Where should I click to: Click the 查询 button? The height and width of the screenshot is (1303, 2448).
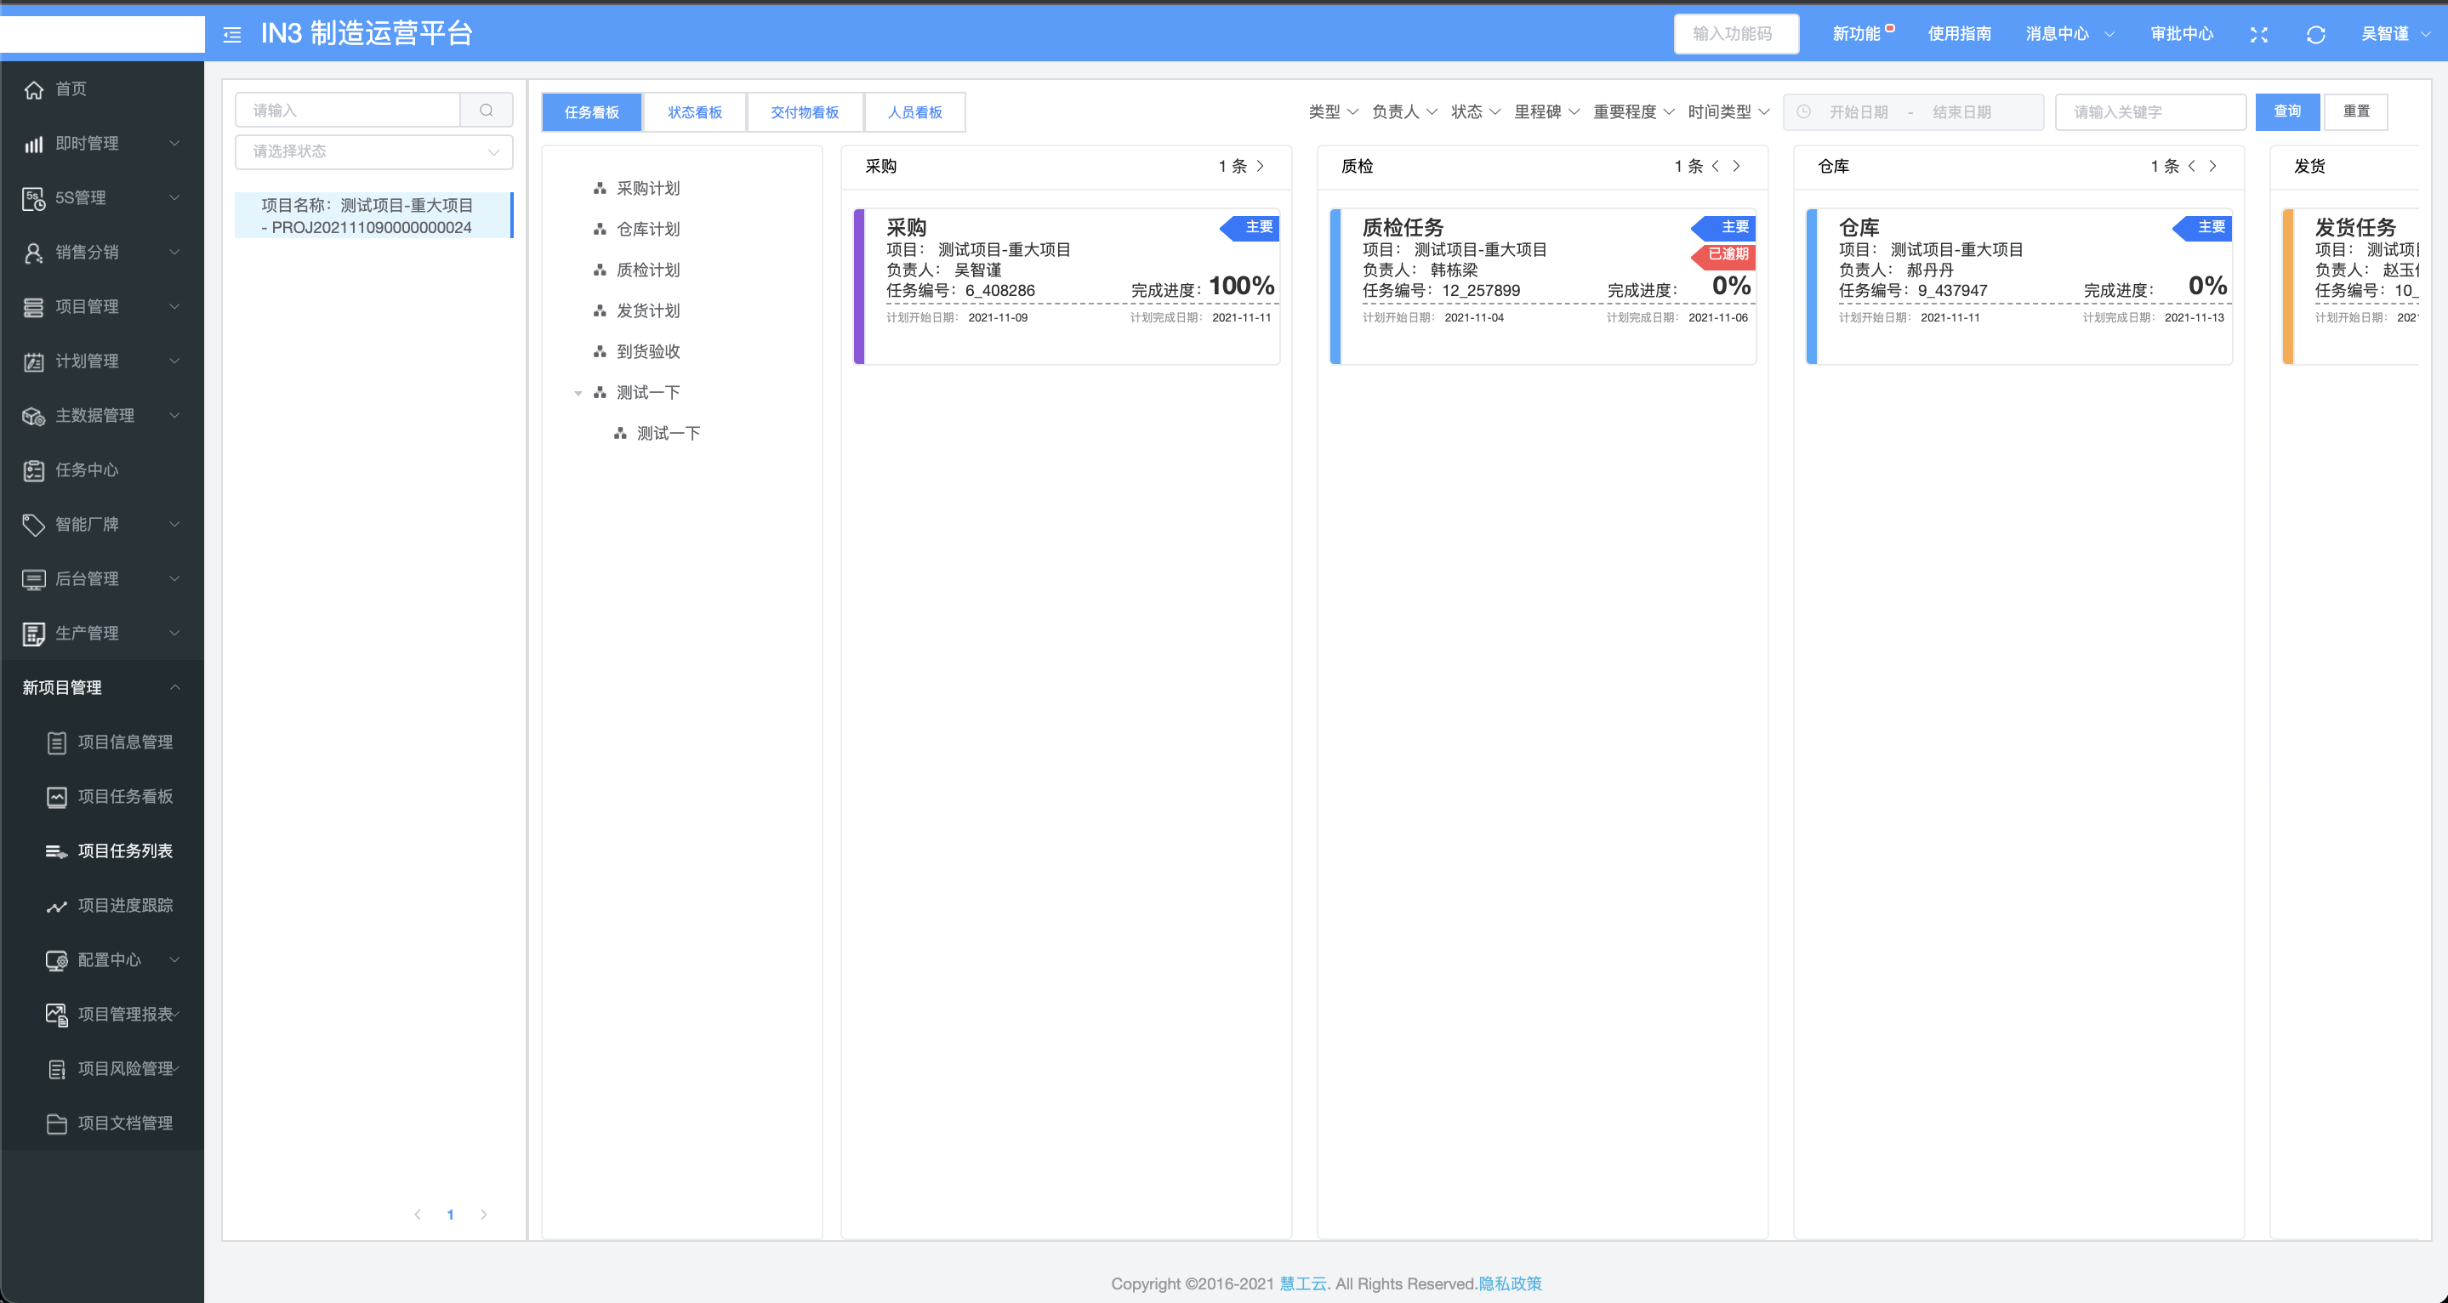(x=2286, y=111)
